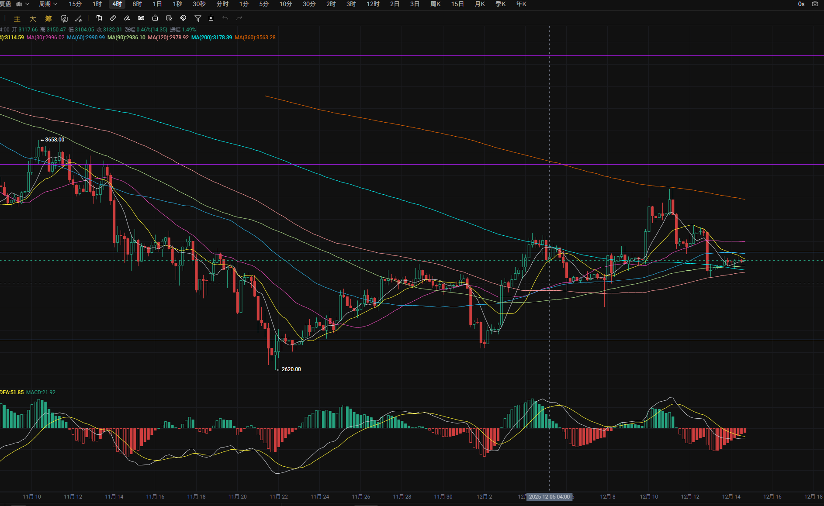Expand the chart type dropdown
The width and height of the screenshot is (824, 506).
tap(23, 4)
